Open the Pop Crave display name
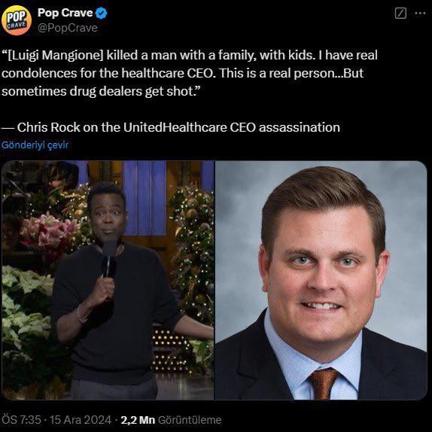The width and height of the screenshot is (432, 432). click(65, 13)
